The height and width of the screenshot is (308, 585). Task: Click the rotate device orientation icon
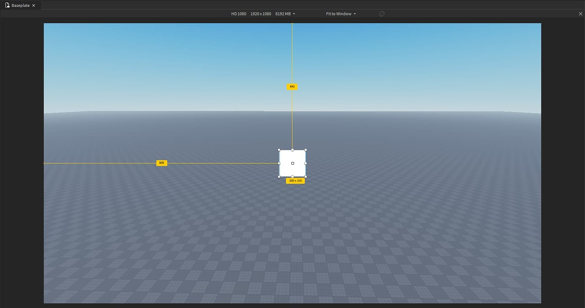(382, 13)
